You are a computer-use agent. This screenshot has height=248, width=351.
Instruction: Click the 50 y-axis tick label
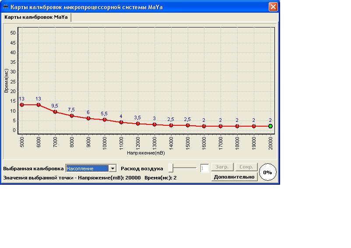(13, 33)
